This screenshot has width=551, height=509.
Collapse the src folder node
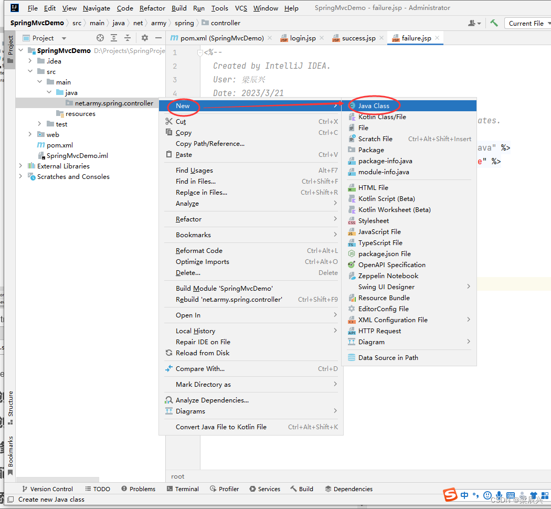tap(30, 71)
